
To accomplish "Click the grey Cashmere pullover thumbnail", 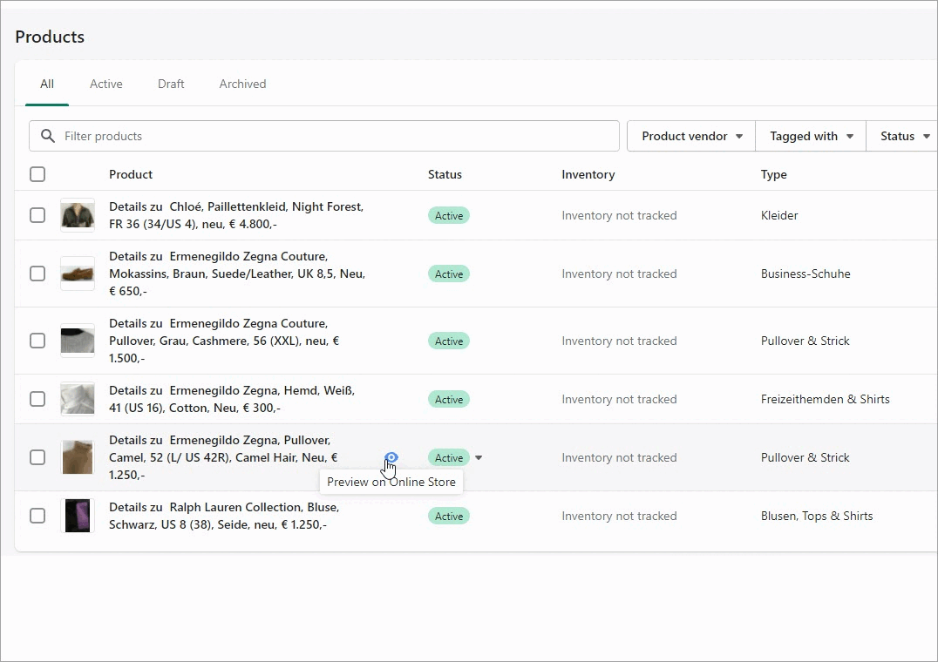I will 78,341.
